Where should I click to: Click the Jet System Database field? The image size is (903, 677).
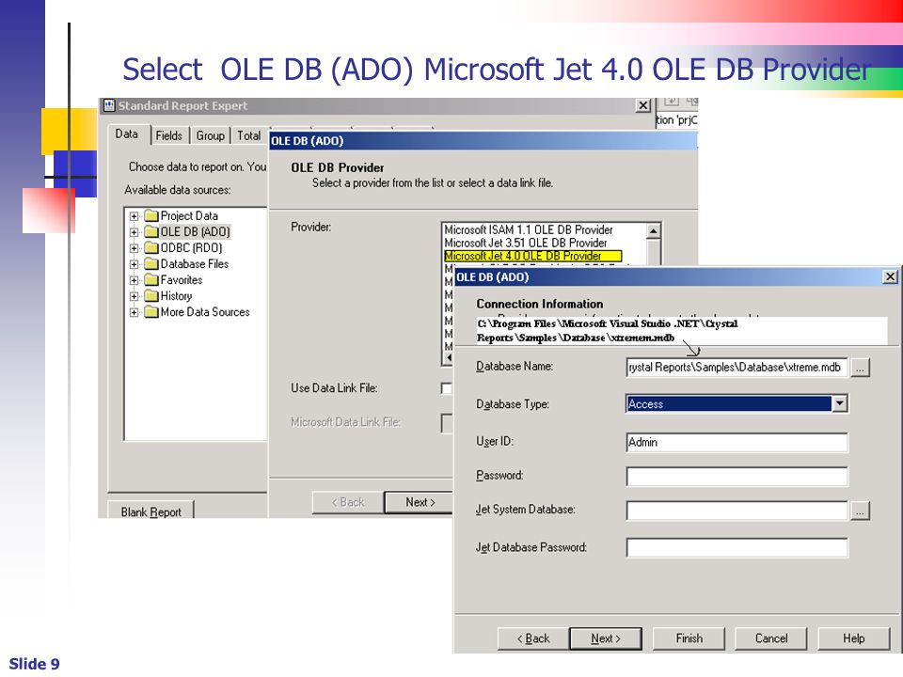point(737,510)
